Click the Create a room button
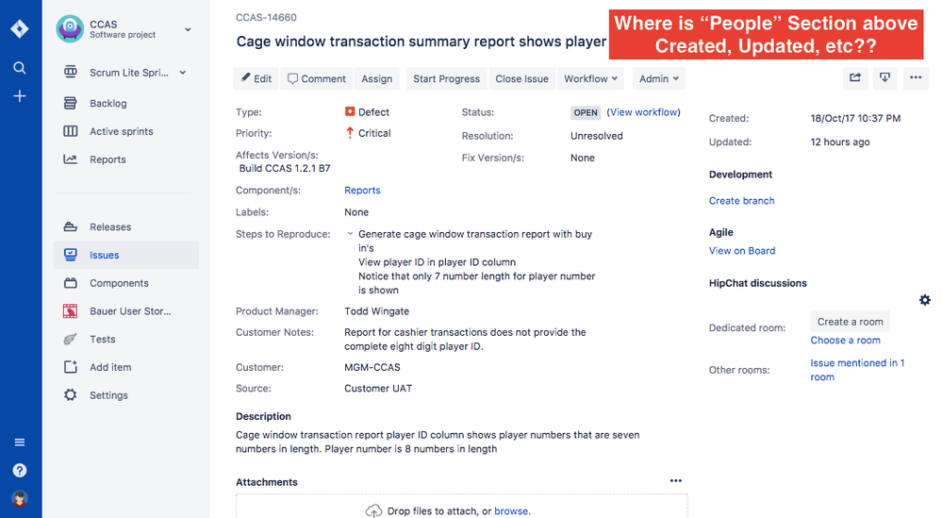 851,322
